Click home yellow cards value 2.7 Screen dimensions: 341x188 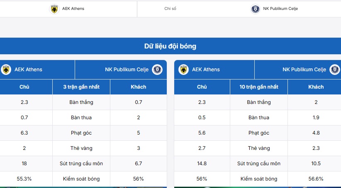pos(202,148)
